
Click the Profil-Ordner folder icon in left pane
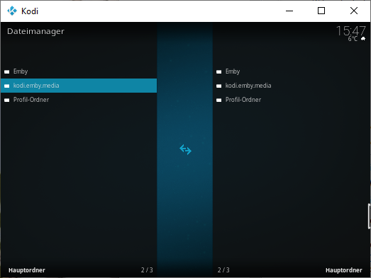click(x=7, y=100)
